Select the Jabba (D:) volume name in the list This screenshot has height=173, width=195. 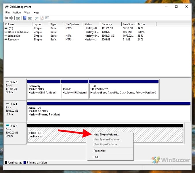(14, 36)
